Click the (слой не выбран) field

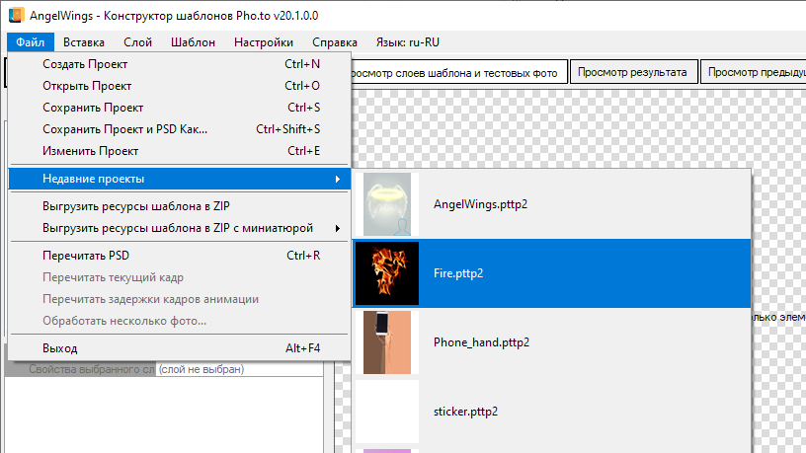click(240, 369)
